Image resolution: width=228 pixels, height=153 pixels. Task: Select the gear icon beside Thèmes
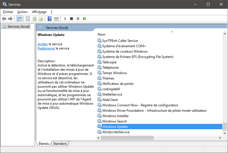99,78
